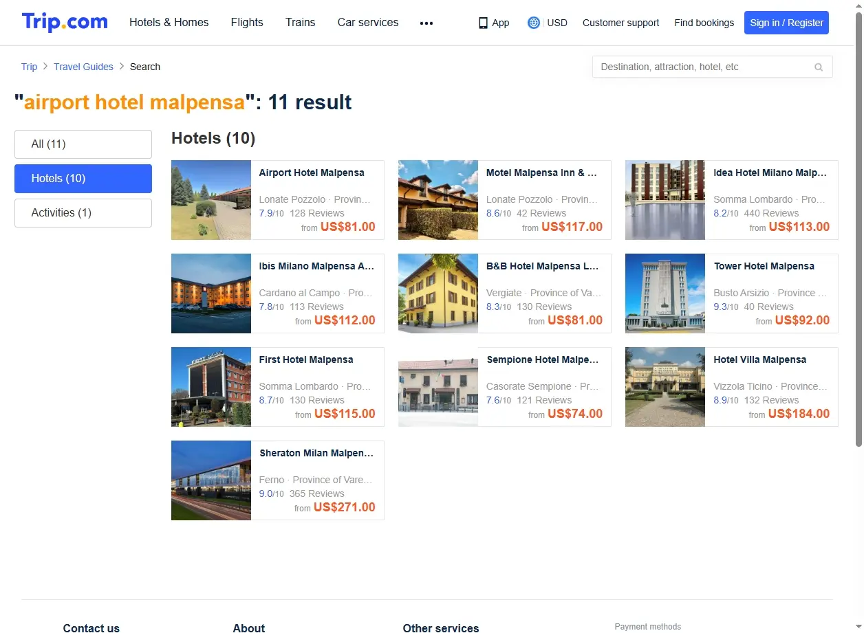The width and height of the screenshot is (864, 633).
Task: Click the About footer heading
Action: (248, 628)
